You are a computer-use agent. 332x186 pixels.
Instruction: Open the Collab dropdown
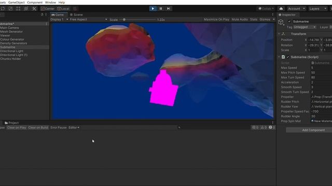266,9
